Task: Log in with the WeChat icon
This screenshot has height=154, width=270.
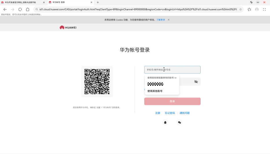Action: (x=180, y=122)
